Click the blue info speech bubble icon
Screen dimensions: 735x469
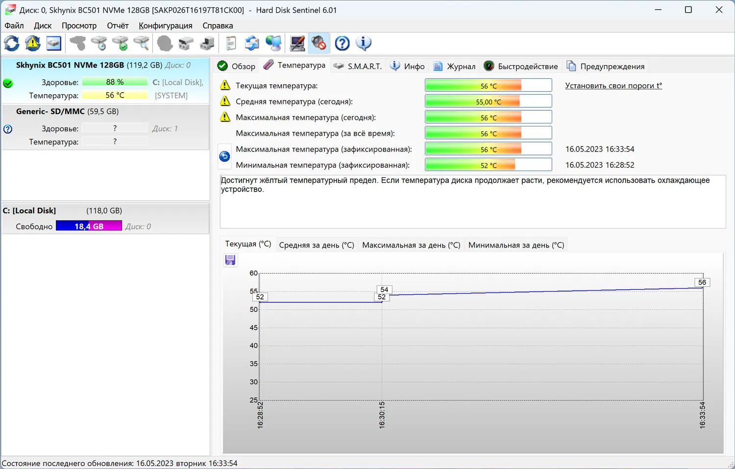[x=364, y=44]
